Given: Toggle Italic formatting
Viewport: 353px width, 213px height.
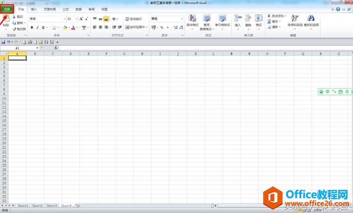Looking at the screenshot, I should [38, 28].
